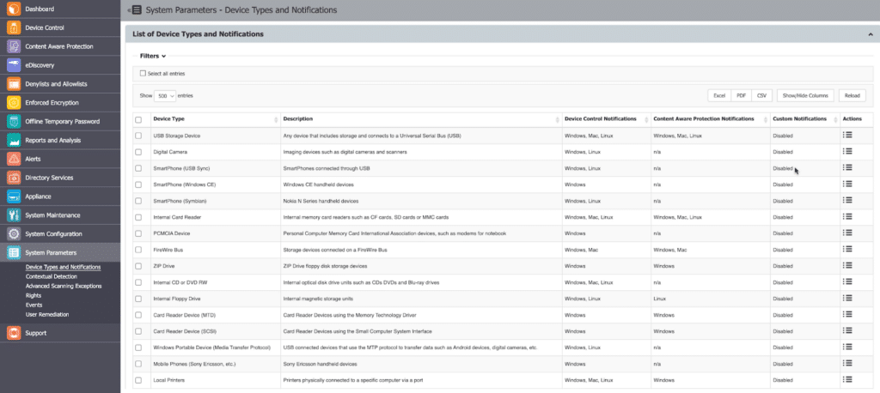Collapse the List of Device Types panel
Image resolution: width=880 pixels, height=393 pixels.
coord(871,34)
